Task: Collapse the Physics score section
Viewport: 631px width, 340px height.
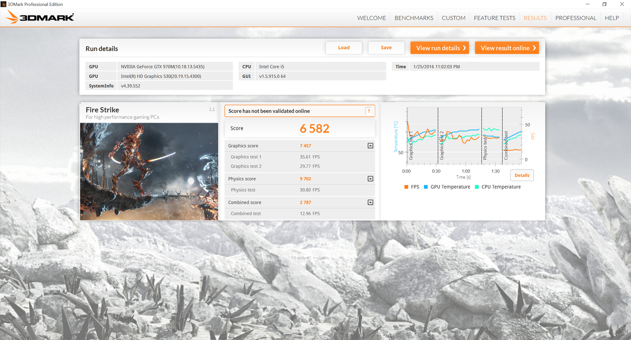Action: (370, 179)
